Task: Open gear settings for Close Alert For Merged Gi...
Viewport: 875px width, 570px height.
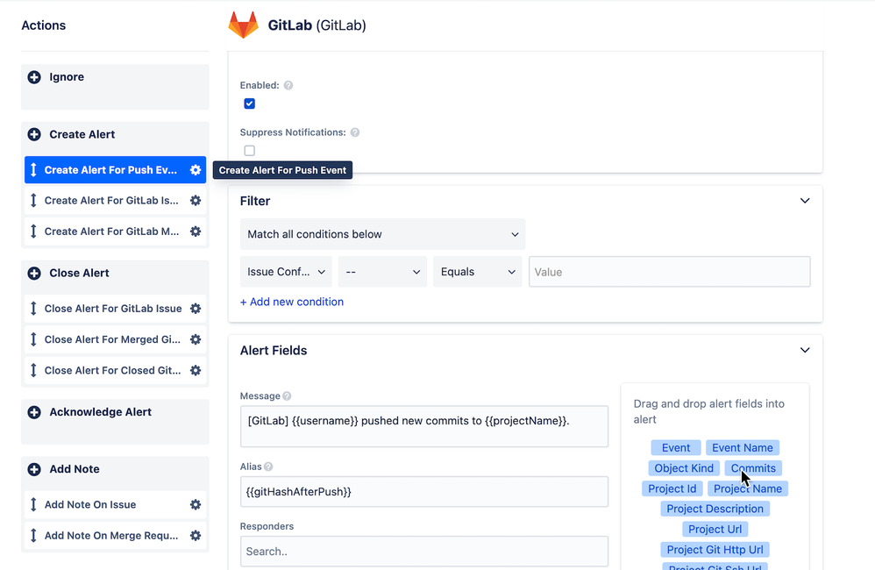Action: click(x=196, y=339)
